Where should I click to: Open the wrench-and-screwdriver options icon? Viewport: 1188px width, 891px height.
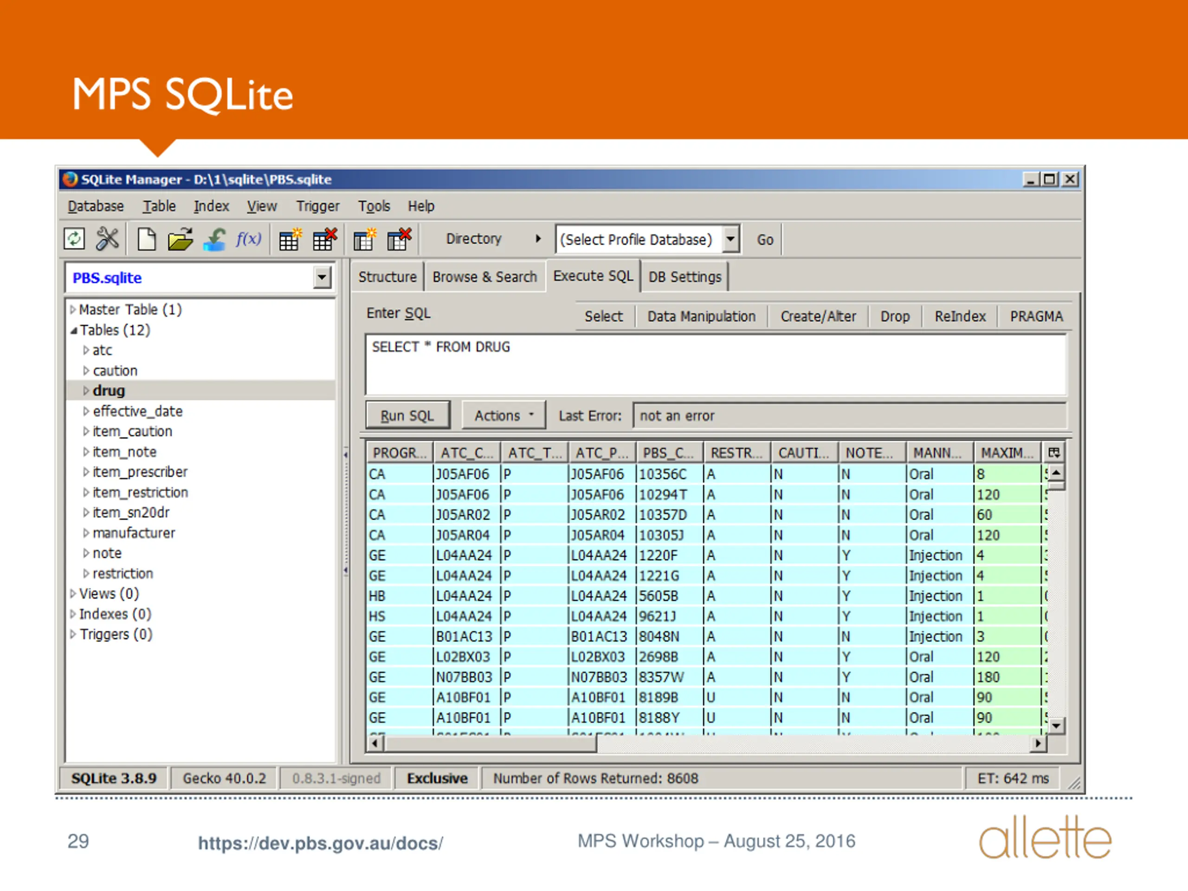(x=107, y=239)
